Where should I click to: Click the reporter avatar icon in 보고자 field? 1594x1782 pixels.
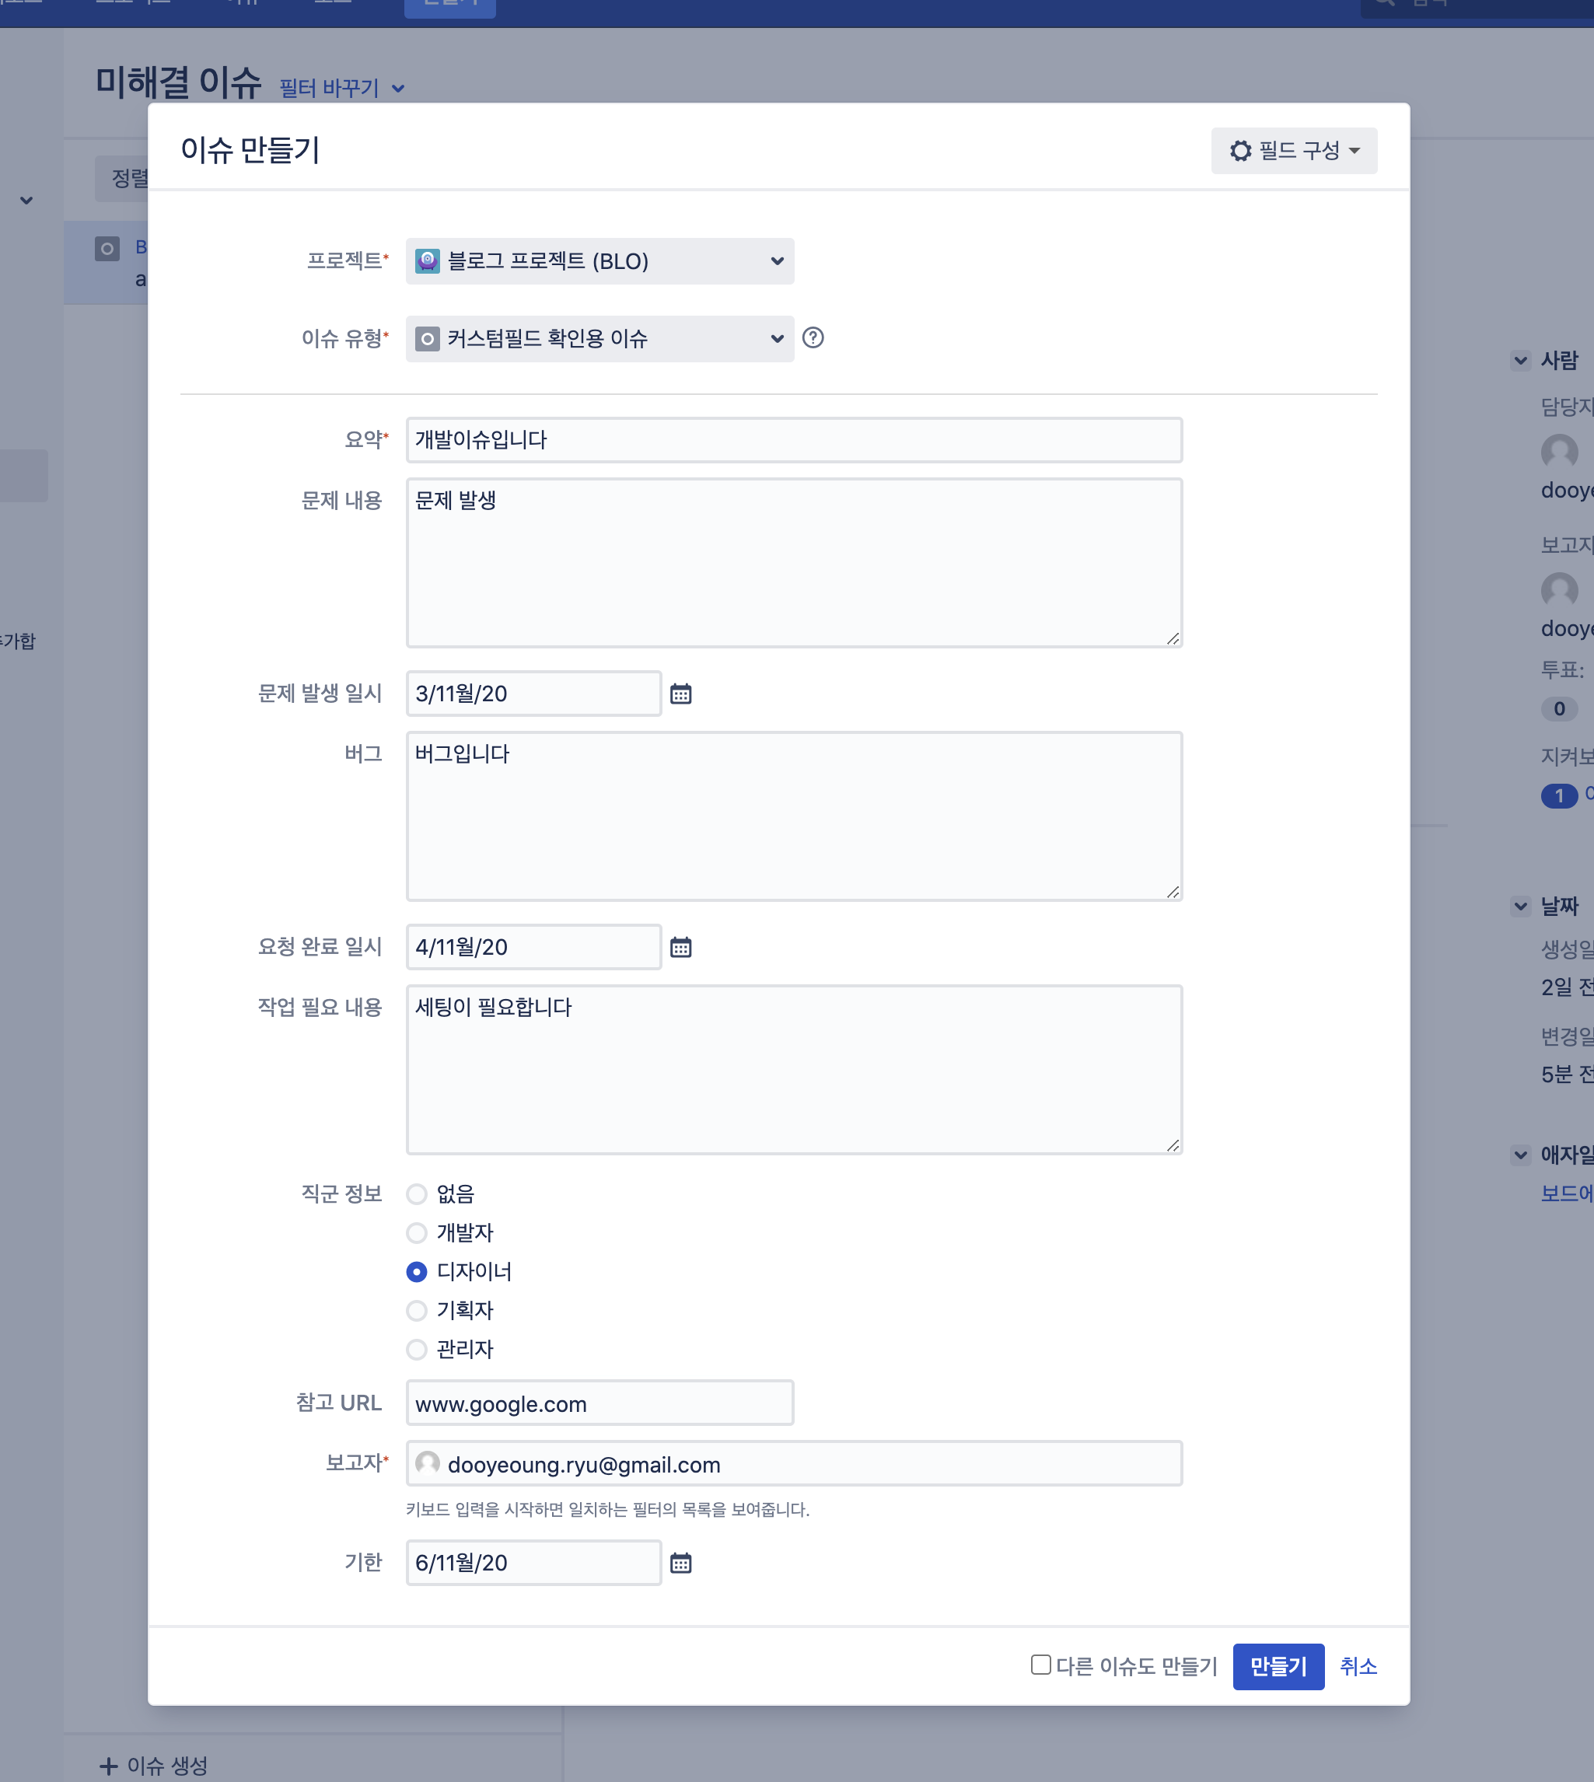(428, 1463)
